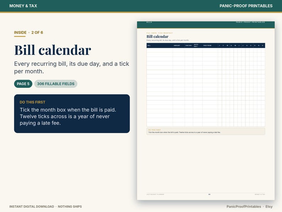Click NOTHING SHIPS footer text
Image resolution: width=282 pixels, height=212 pixels.
point(70,207)
